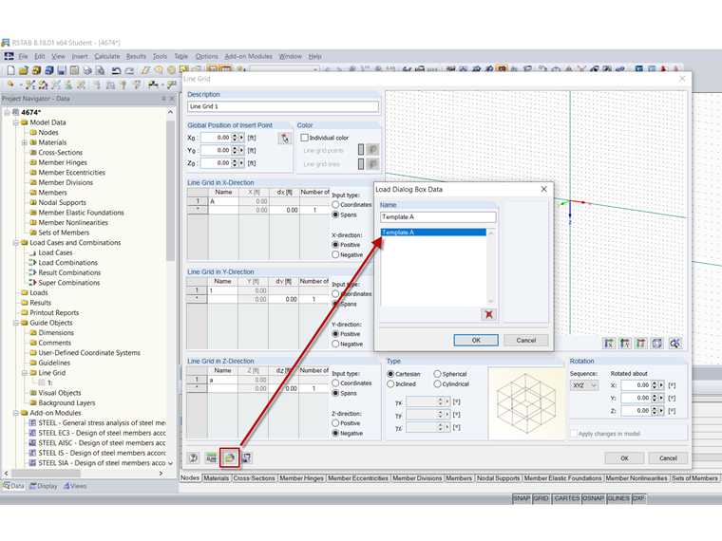Click the red X delete template icon
722x541 pixels.
coord(488,315)
